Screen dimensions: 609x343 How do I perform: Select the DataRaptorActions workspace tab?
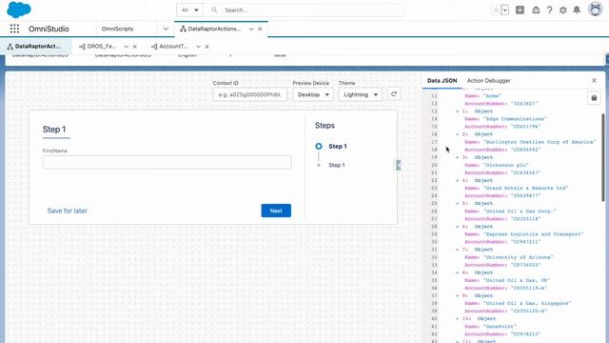point(213,29)
